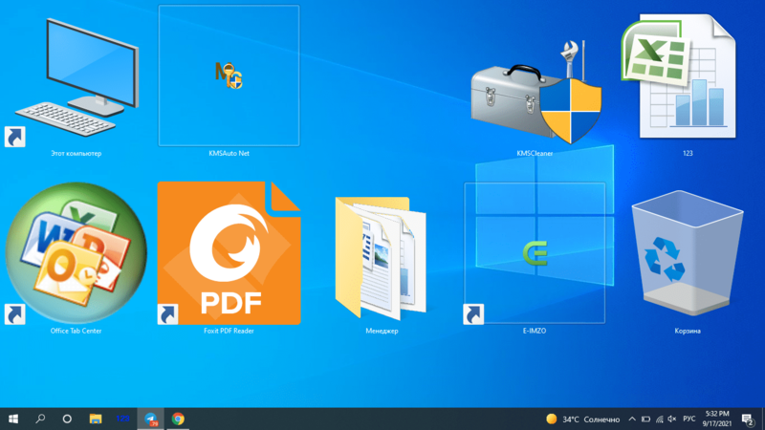
Task: Open the notification center icon
Action: coord(748,419)
